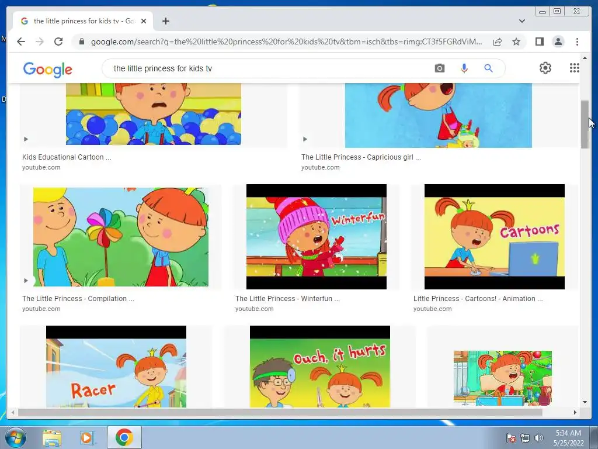Open the Winterfun image thumbnail
598x449 pixels.
coord(316,237)
